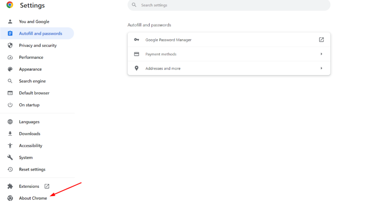Click the Performance speedometer icon

[x=10, y=57]
